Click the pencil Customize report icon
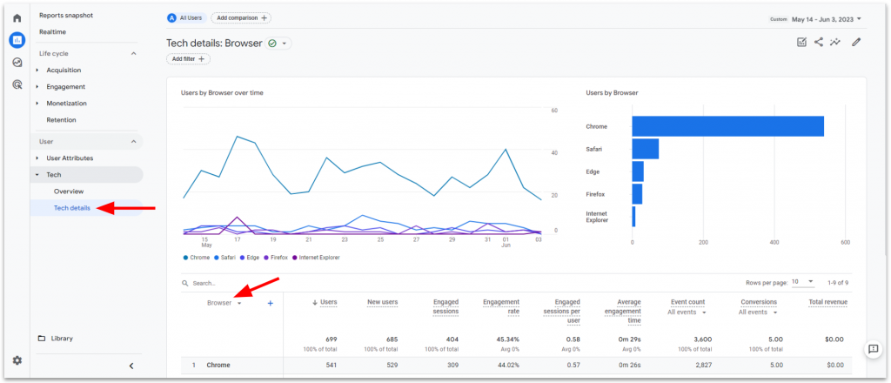This screenshot has height=383, width=891. coord(856,42)
